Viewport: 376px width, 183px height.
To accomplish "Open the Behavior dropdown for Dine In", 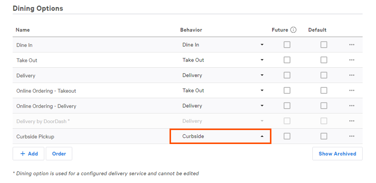I will [262, 44].
